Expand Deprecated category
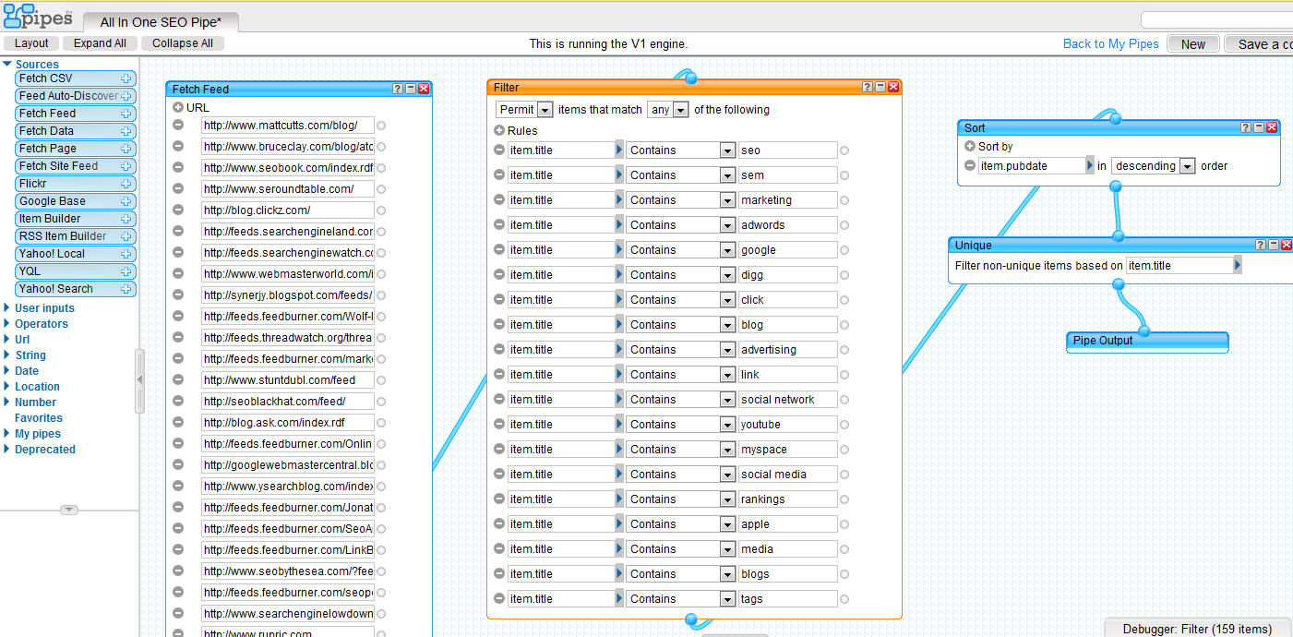 (7, 450)
